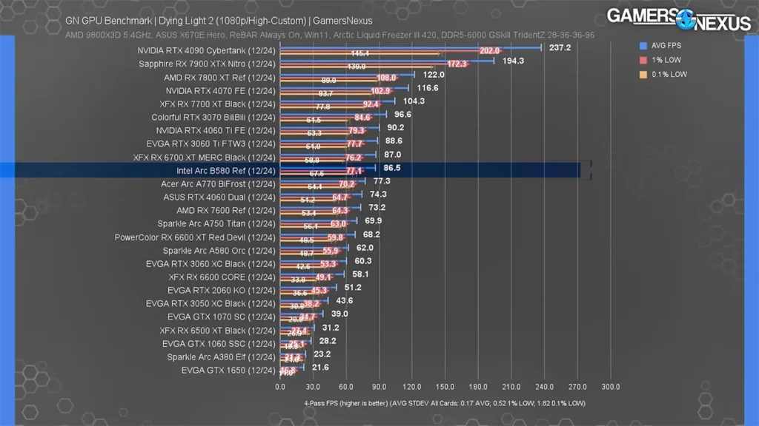Click the Sparkle Arc A580 Orc label

pyautogui.click(x=219, y=251)
